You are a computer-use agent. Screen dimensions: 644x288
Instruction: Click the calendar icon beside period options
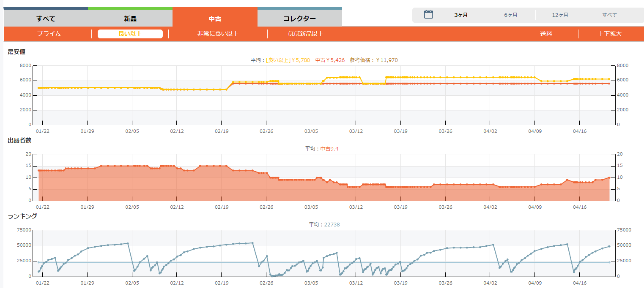point(428,15)
